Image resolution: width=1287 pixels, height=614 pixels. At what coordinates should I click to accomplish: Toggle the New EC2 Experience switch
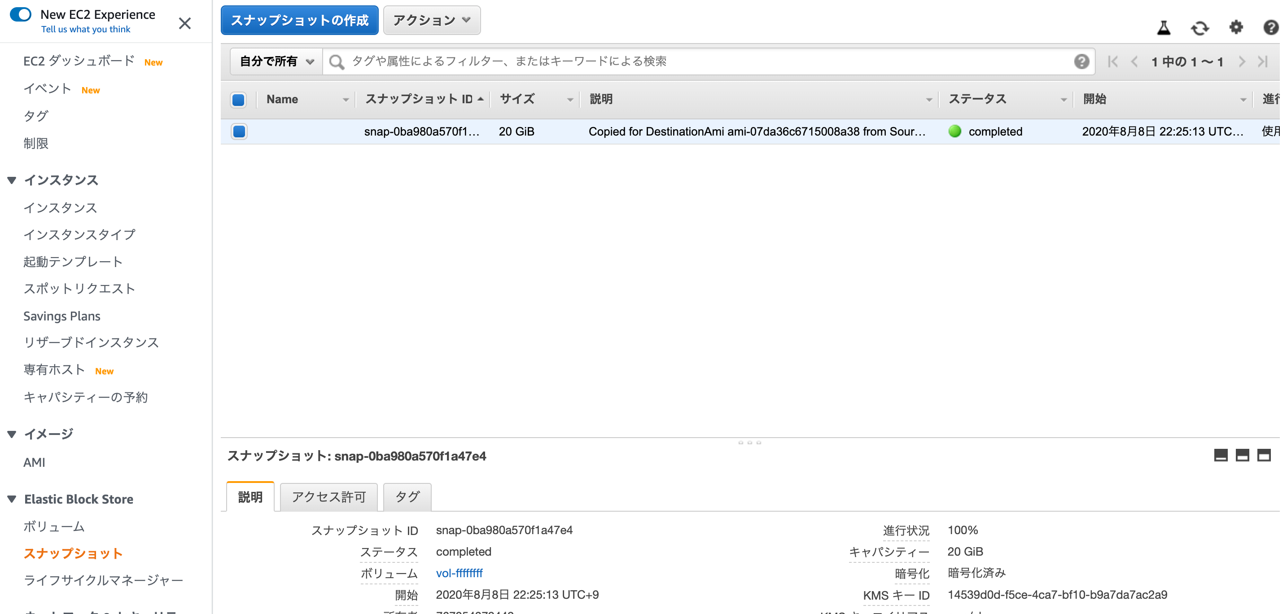(21, 14)
